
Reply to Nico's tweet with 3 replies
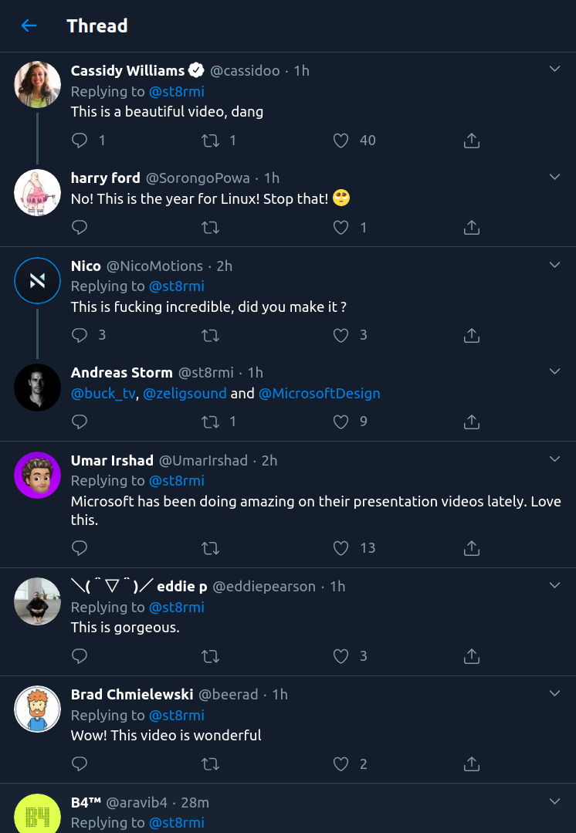(x=80, y=335)
